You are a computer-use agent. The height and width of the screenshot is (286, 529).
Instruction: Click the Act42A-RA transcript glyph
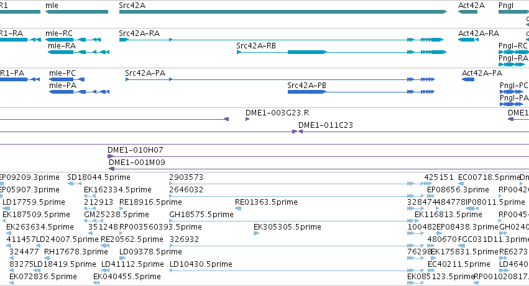pyautogui.click(x=468, y=40)
